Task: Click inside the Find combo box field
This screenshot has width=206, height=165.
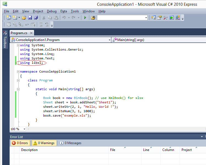Action: point(121,18)
